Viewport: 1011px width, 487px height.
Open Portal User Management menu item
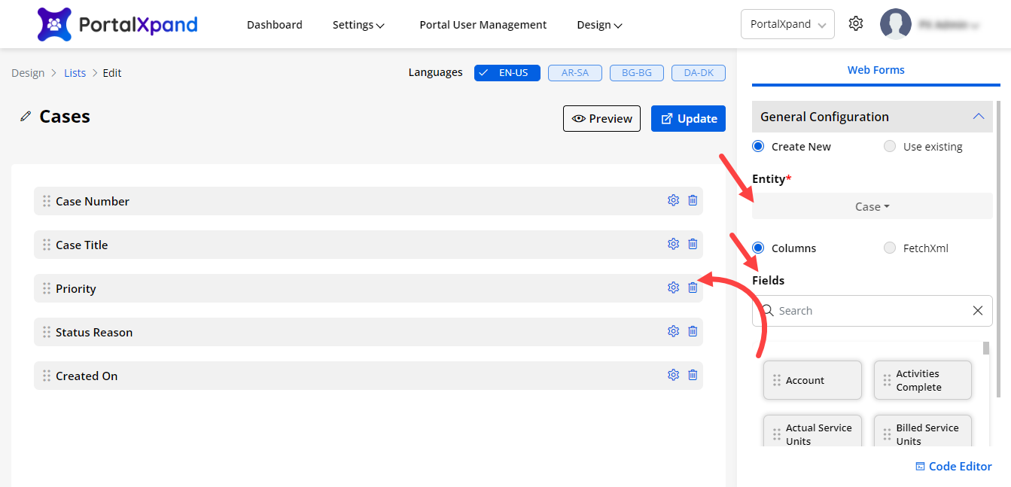tap(483, 25)
